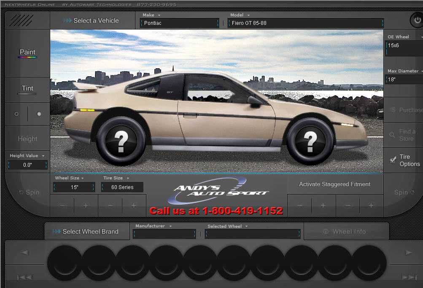The width and height of the screenshot is (423, 288).
Task: Click the empty Manufacturer field
Action: (164, 234)
